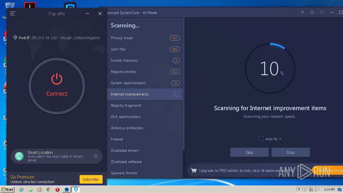Click the Firewall row
Screen dimensions: 343x193
click(x=145, y=139)
